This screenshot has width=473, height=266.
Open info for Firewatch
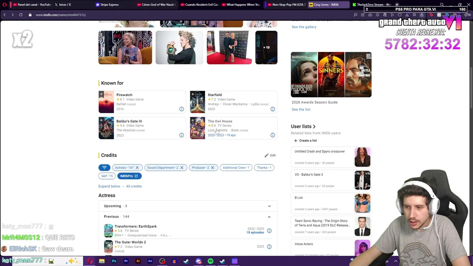tap(181, 109)
